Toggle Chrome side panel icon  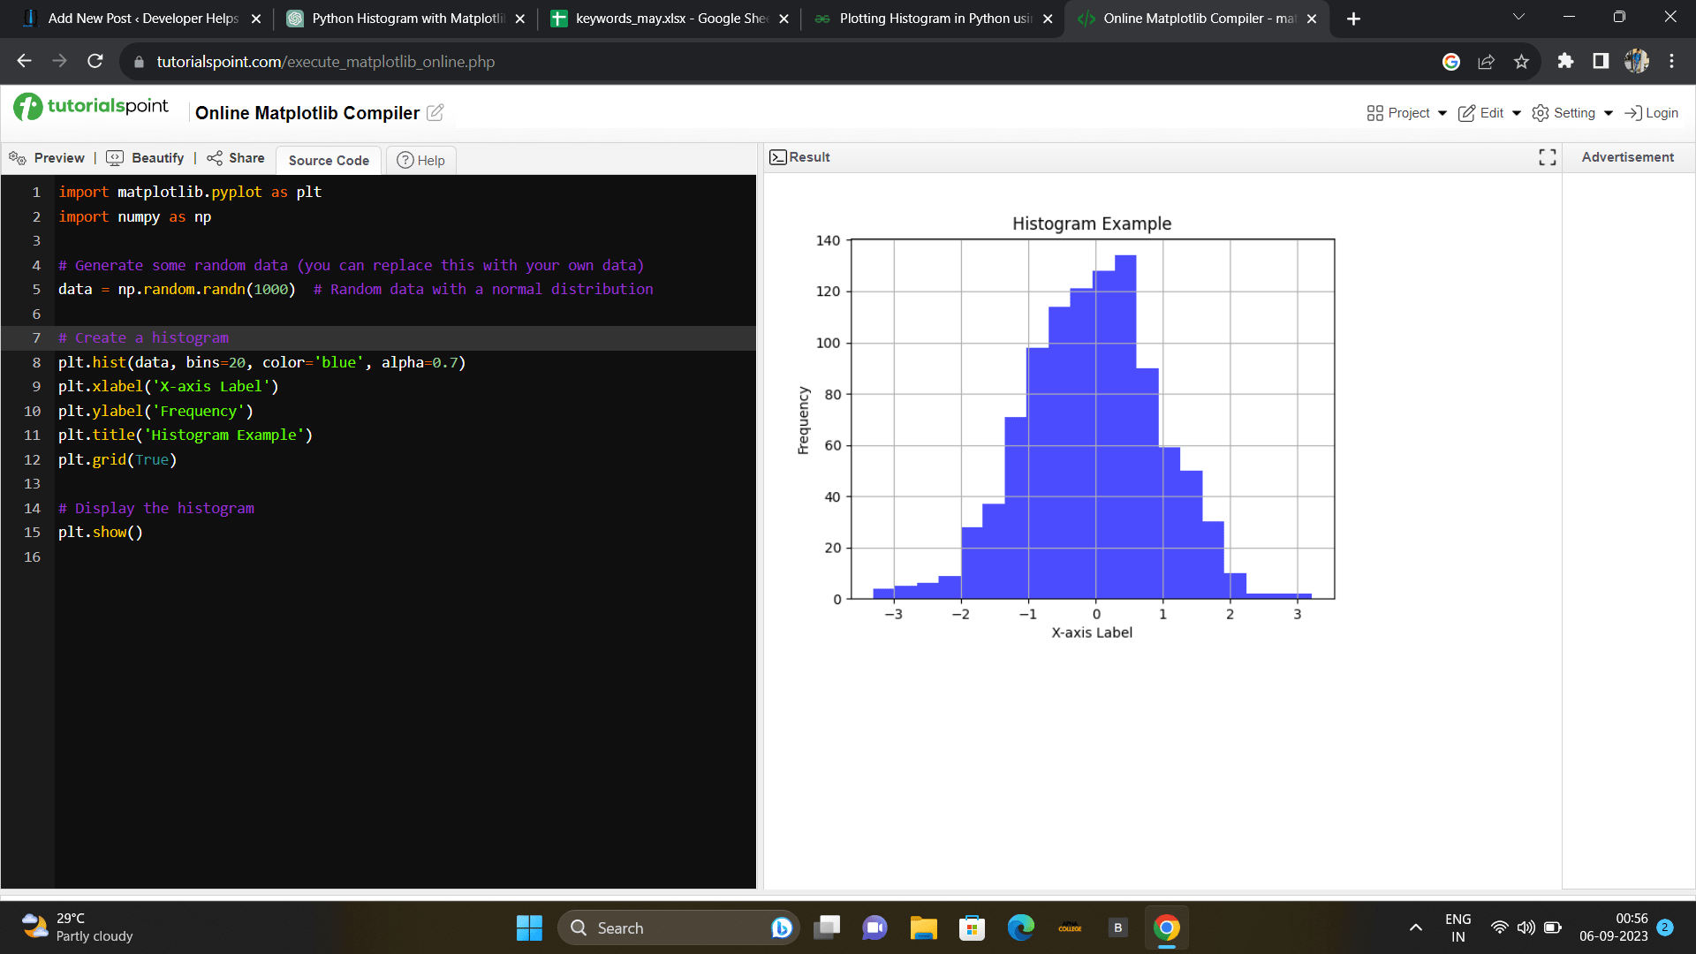pos(1601,61)
